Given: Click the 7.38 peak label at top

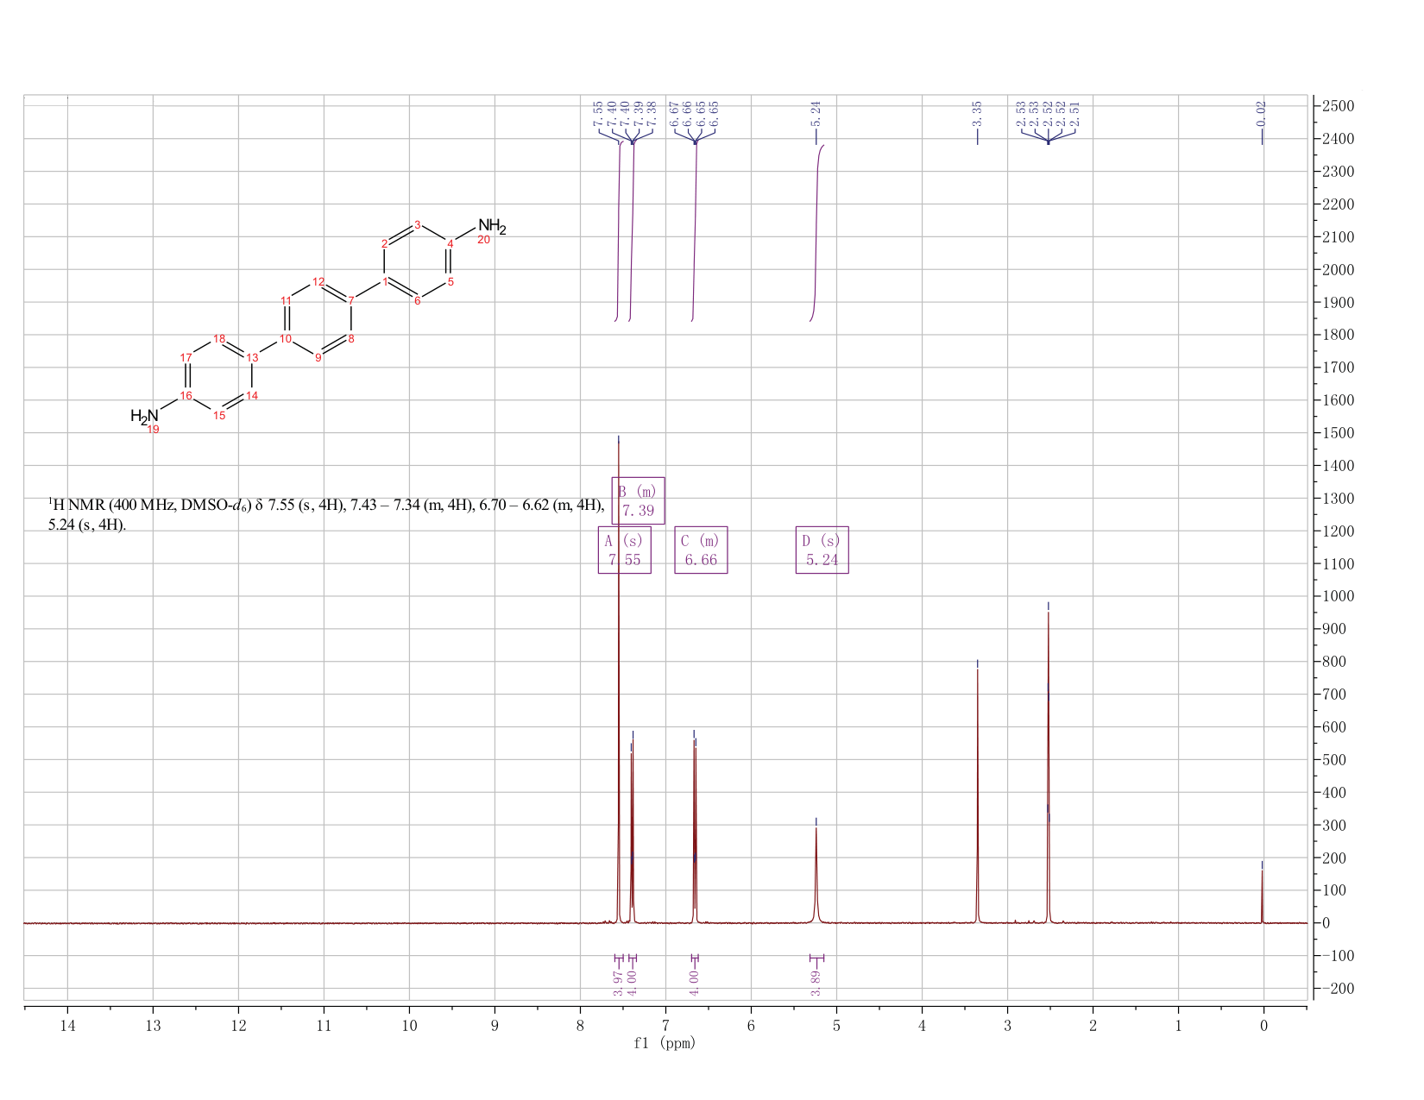Looking at the screenshot, I should pyautogui.click(x=652, y=112).
